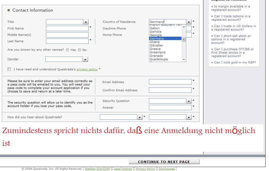The image size is (269, 171).
Task: Open the Title dropdown
Action: click(x=86, y=22)
